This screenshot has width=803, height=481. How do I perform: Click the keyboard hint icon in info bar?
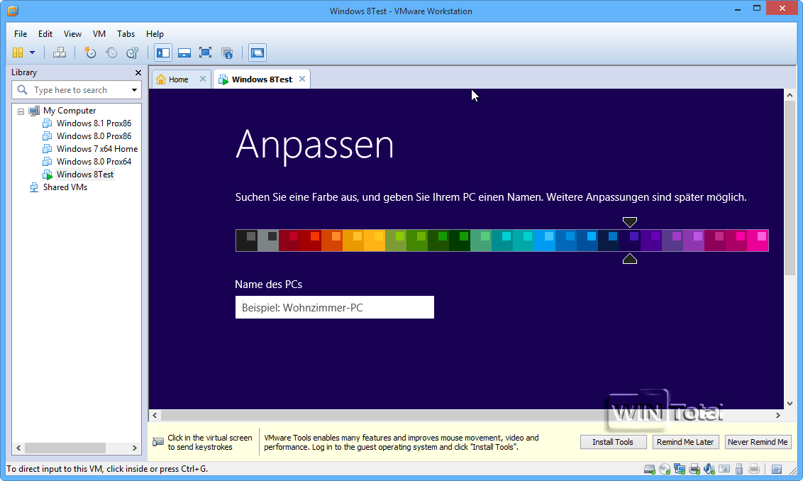pos(158,442)
